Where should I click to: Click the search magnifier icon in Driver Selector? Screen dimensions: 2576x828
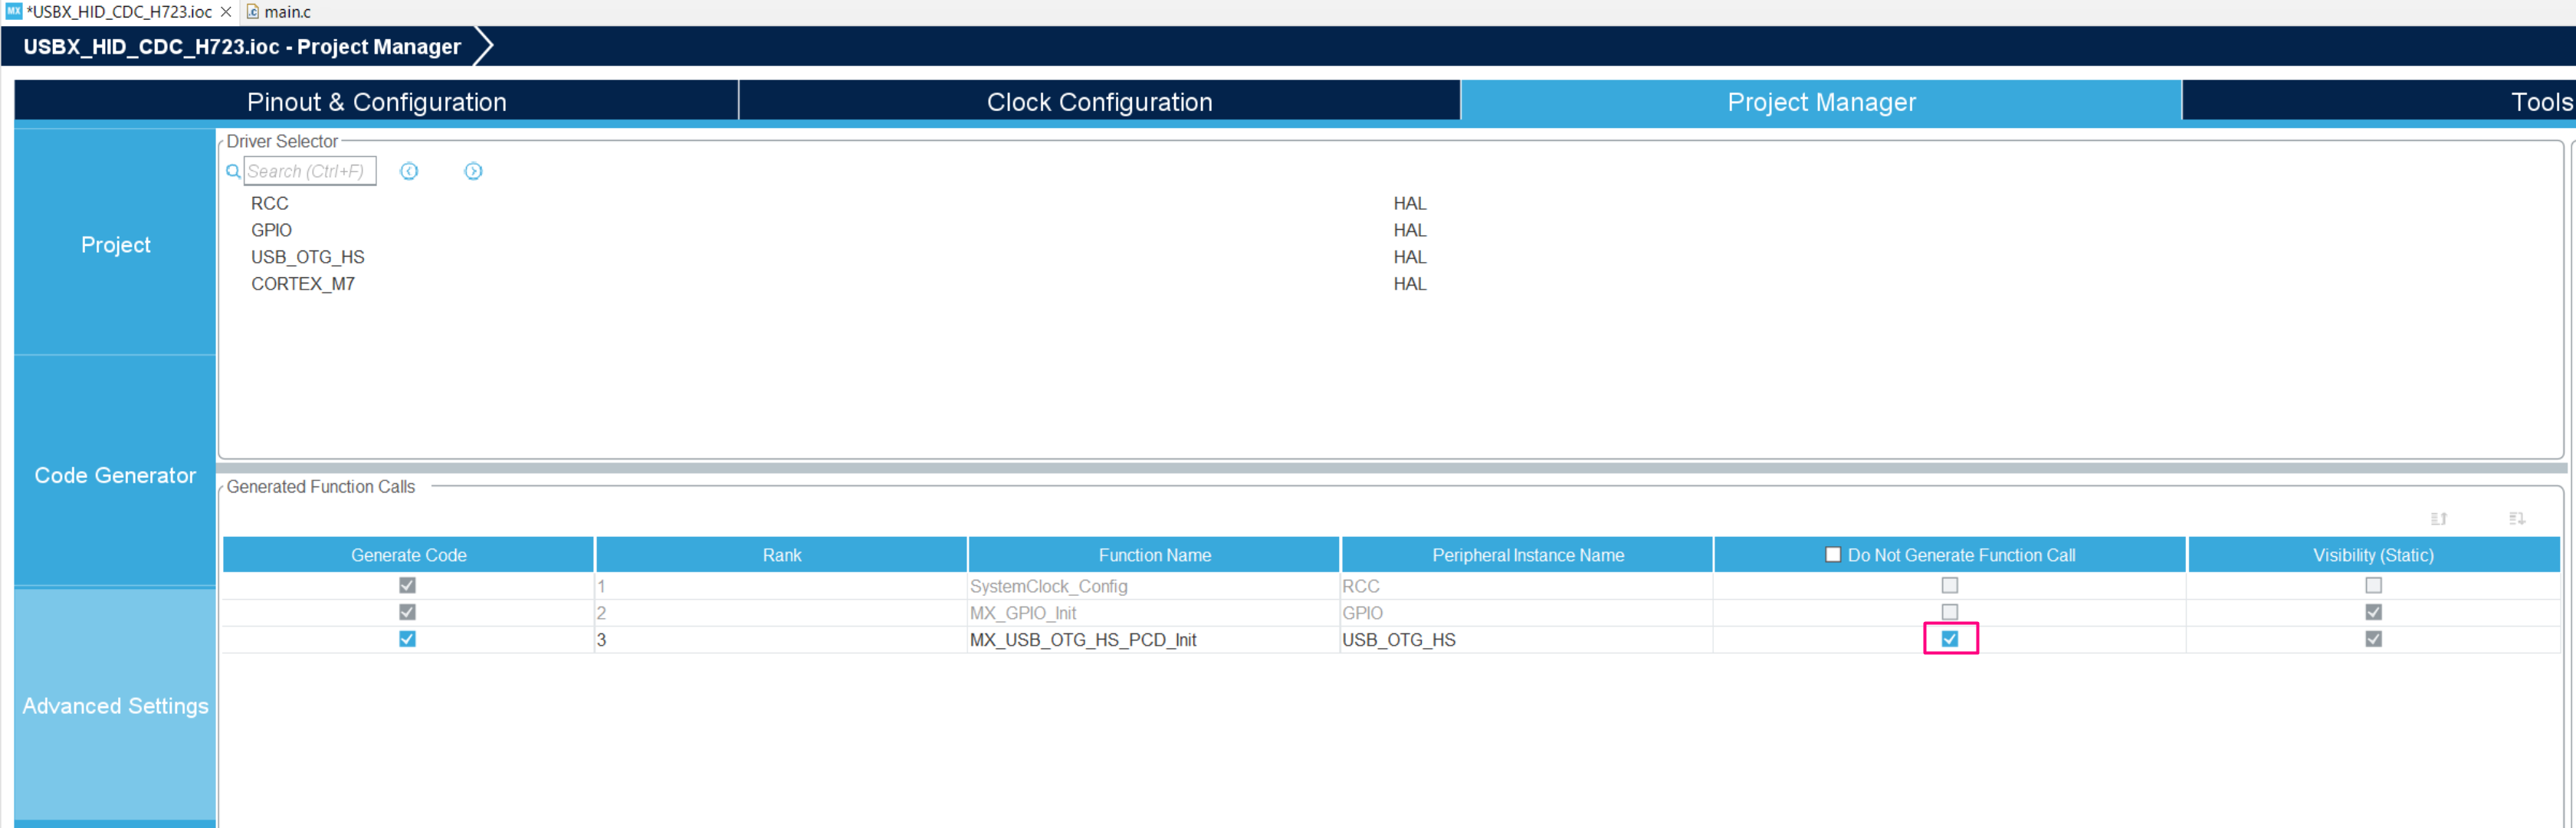pos(233,171)
